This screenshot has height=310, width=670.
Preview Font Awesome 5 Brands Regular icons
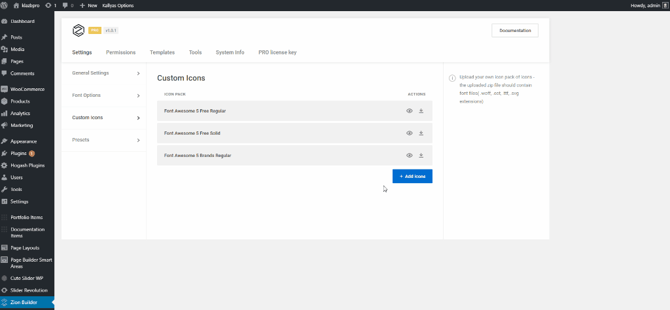(x=410, y=156)
